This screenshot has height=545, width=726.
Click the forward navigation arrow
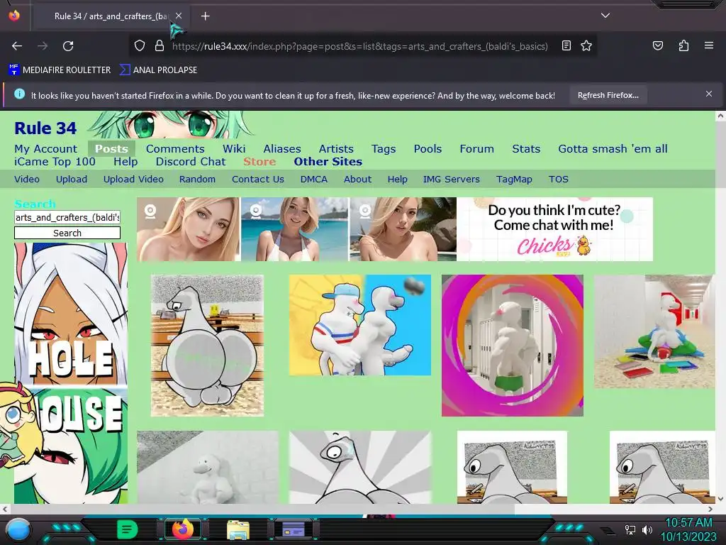(x=43, y=46)
